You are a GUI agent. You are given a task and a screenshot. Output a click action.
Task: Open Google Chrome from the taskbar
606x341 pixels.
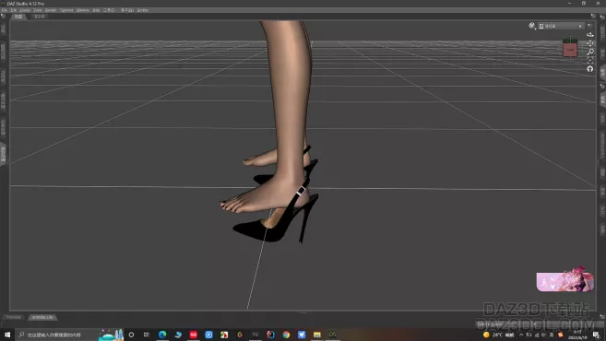(x=286, y=335)
